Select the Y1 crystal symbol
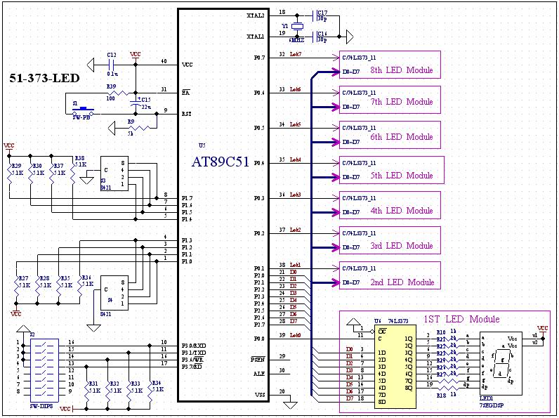Screen dimensions: 559x418 [297, 27]
